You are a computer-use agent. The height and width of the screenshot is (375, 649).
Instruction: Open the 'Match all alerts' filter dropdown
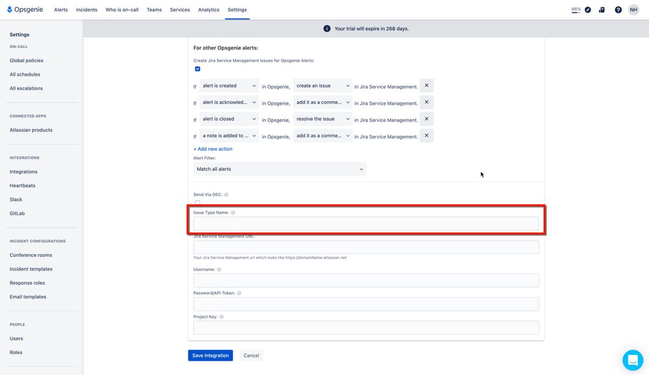pos(280,169)
